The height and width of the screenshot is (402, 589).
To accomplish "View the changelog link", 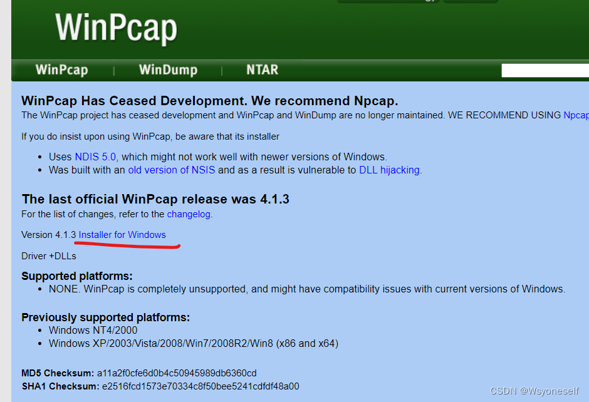I will (x=189, y=214).
